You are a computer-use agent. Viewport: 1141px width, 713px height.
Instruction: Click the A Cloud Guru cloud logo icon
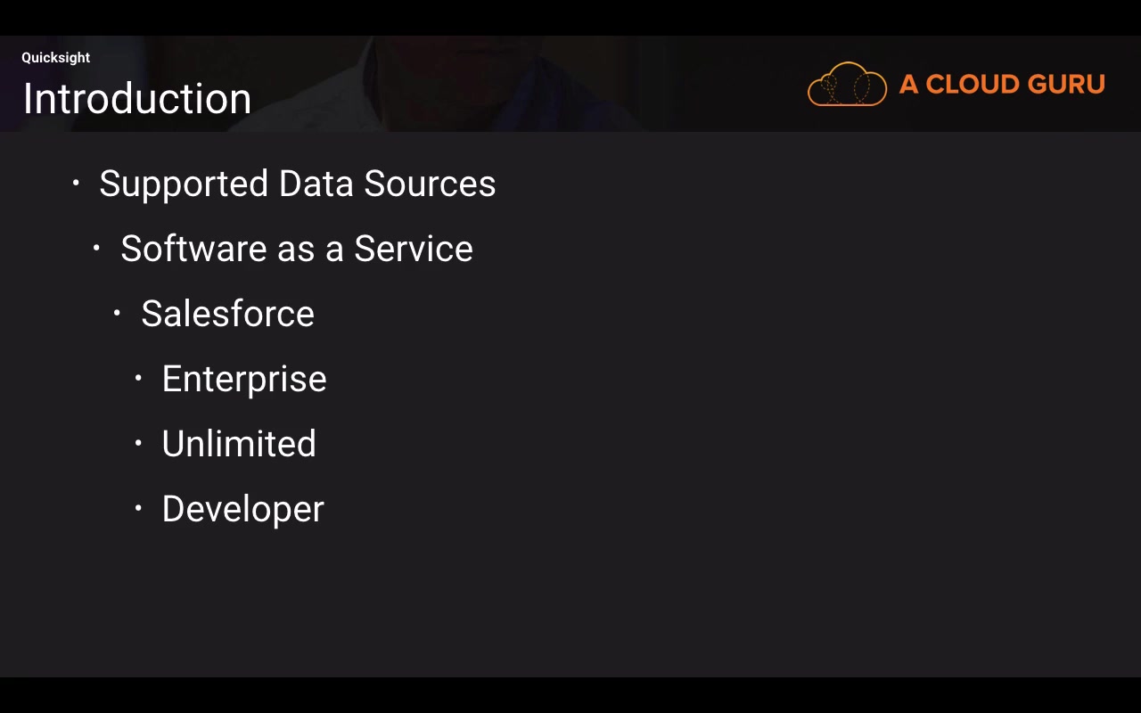(847, 85)
